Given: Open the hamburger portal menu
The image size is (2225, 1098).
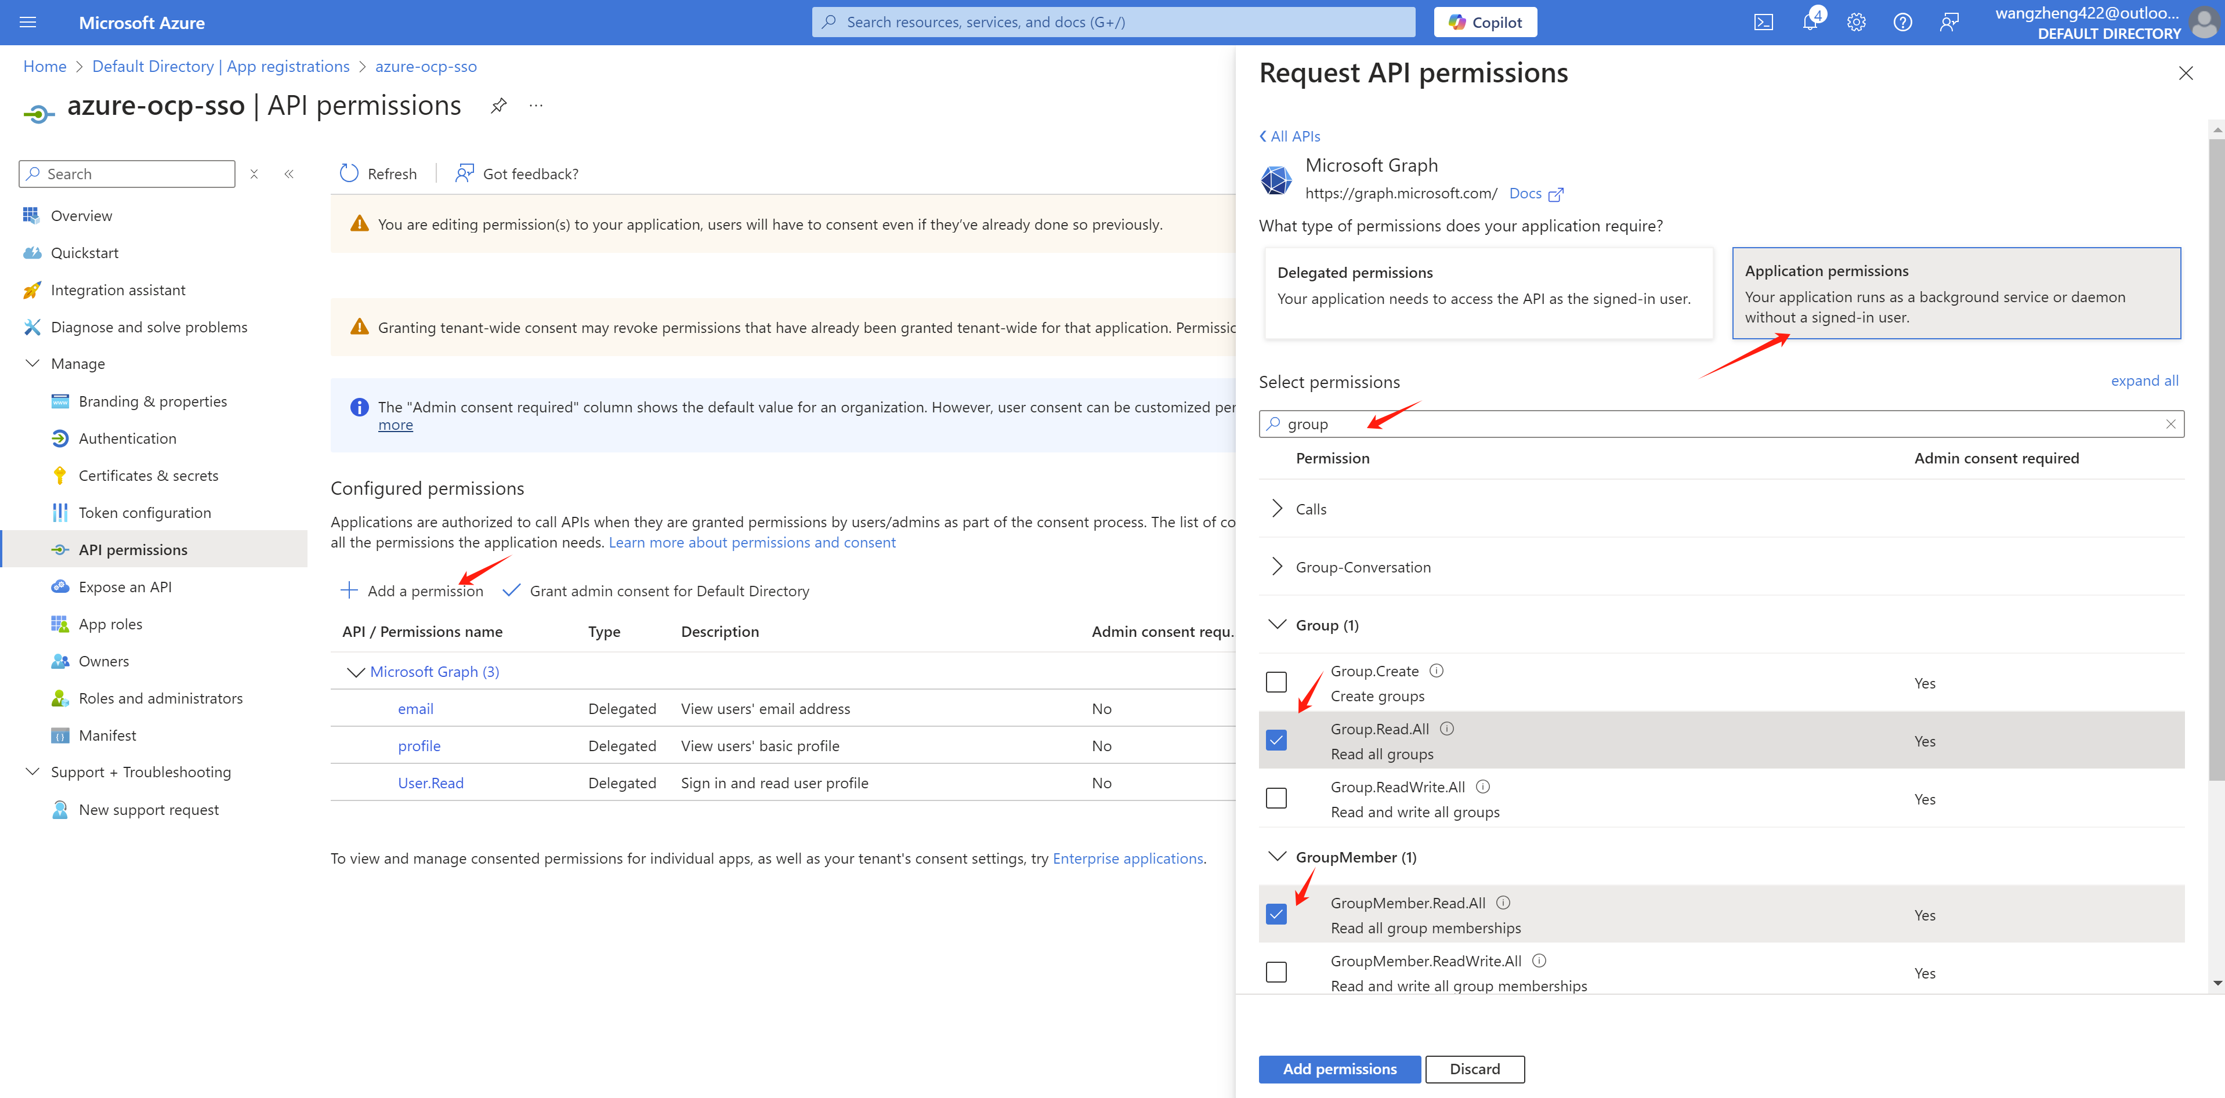Looking at the screenshot, I should [28, 23].
